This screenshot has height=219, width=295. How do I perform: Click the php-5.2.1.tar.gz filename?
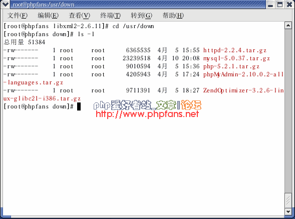coord(231,66)
